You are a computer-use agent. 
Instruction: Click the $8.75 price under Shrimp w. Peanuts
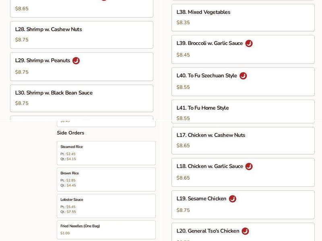pyautogui.click(x=22, y=72)
